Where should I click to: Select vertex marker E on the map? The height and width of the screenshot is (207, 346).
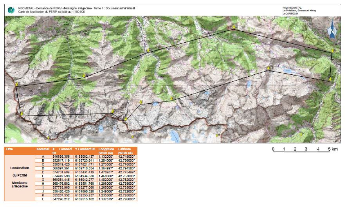coord(333,50)
